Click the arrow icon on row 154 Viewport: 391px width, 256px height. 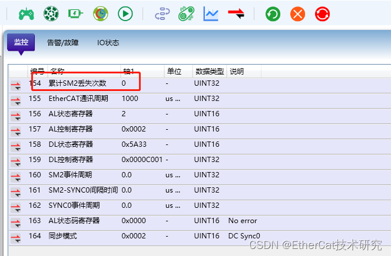(x=16, y=86)
